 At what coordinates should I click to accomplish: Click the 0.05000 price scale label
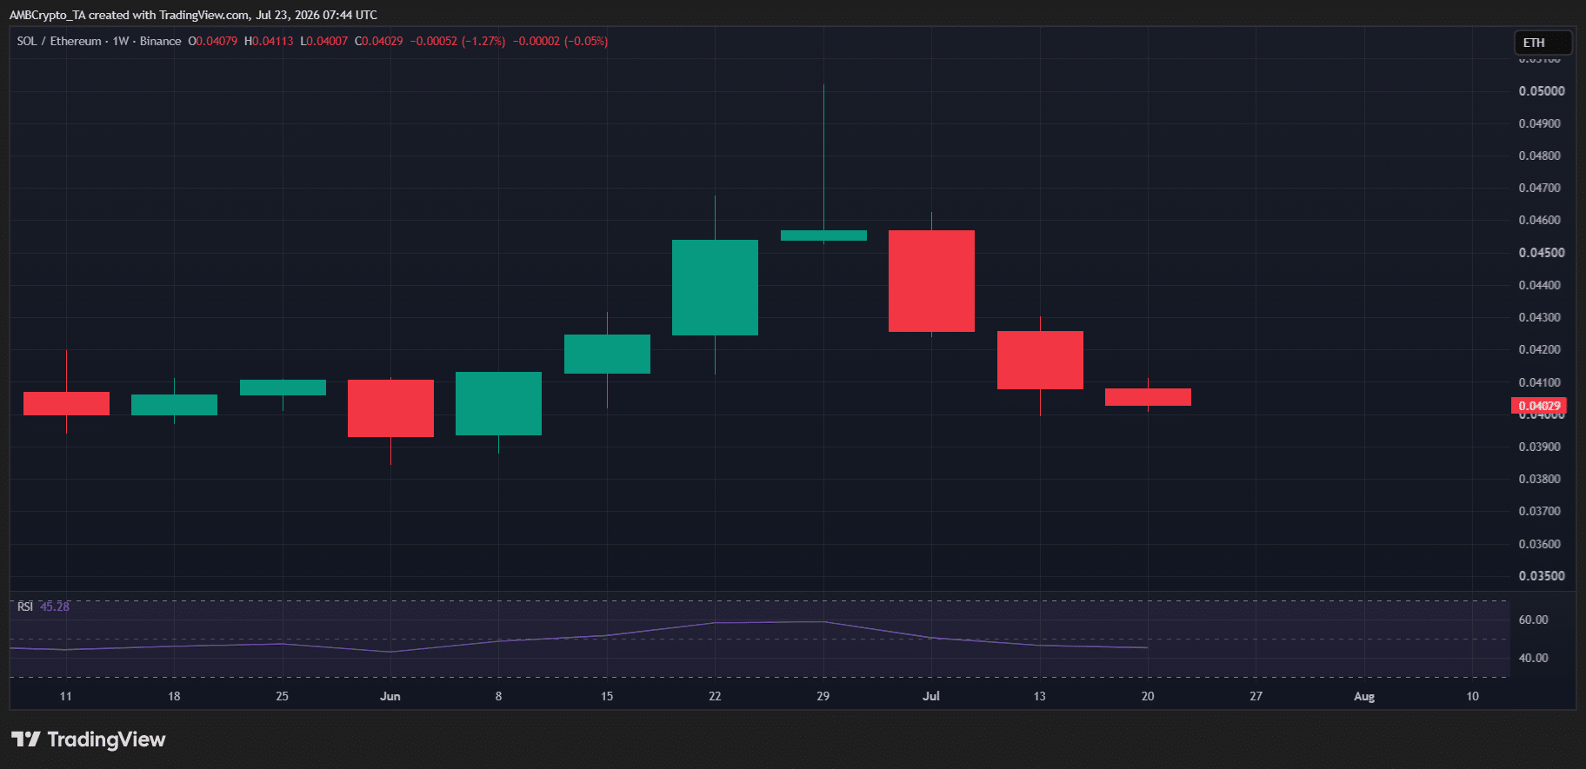(1542, 91)
